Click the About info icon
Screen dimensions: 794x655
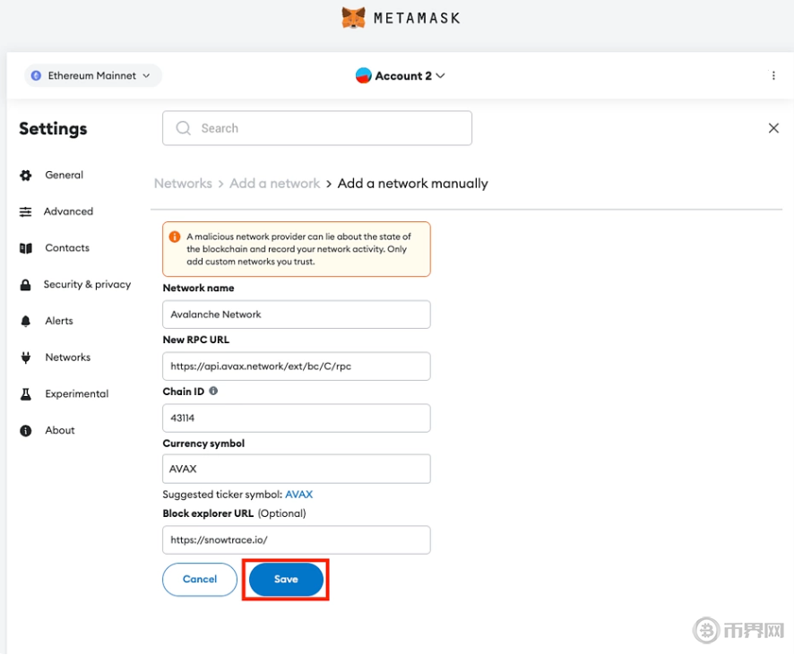click(26, 431)
